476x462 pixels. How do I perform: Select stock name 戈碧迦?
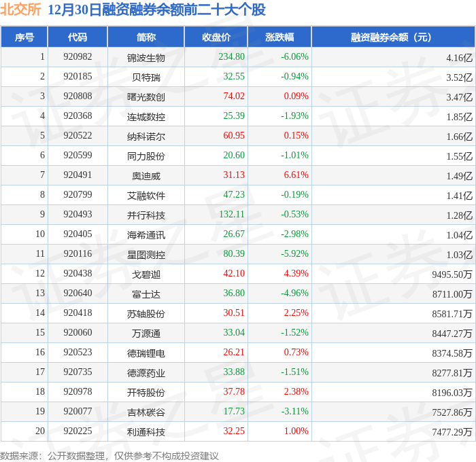(x=146, y=274)
